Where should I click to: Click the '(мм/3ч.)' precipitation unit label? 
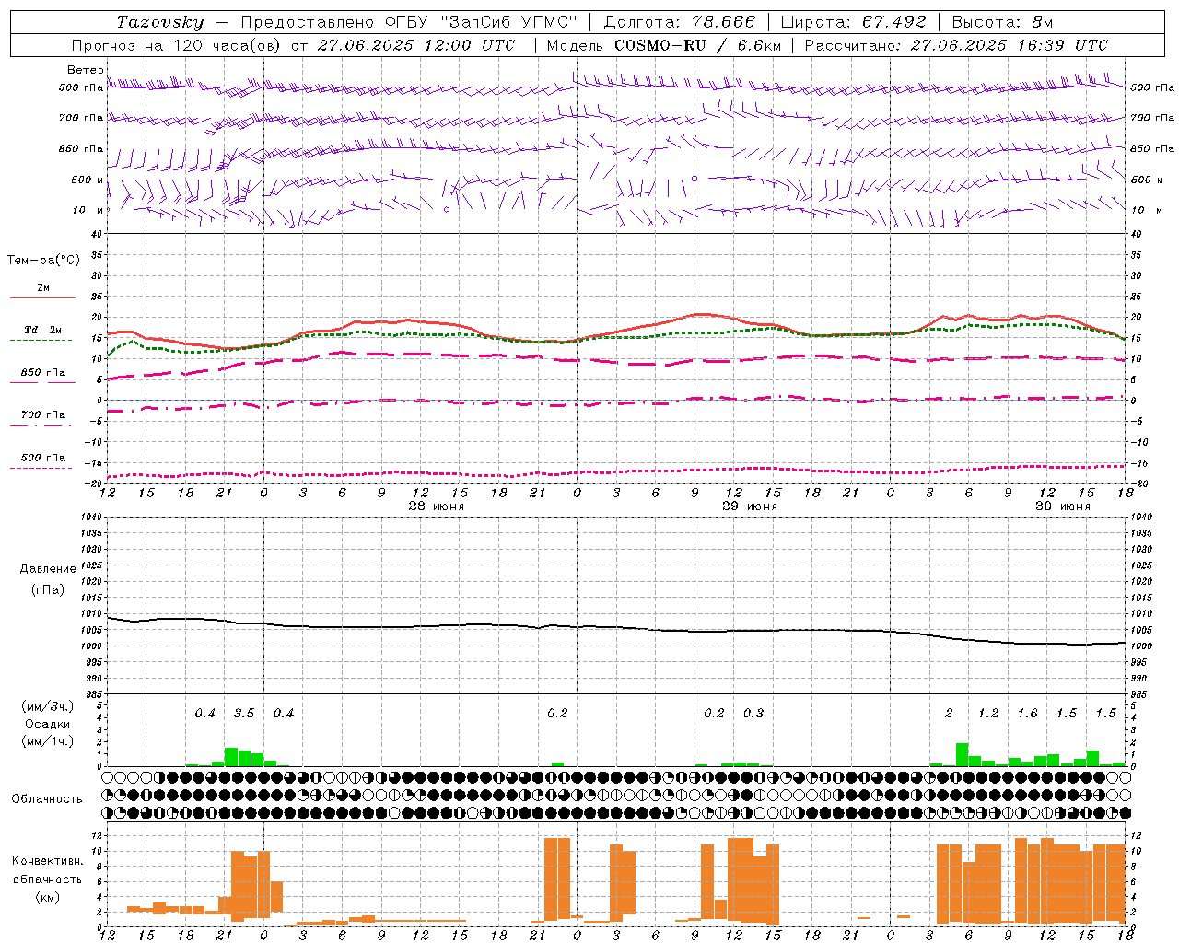coord(47,706)
